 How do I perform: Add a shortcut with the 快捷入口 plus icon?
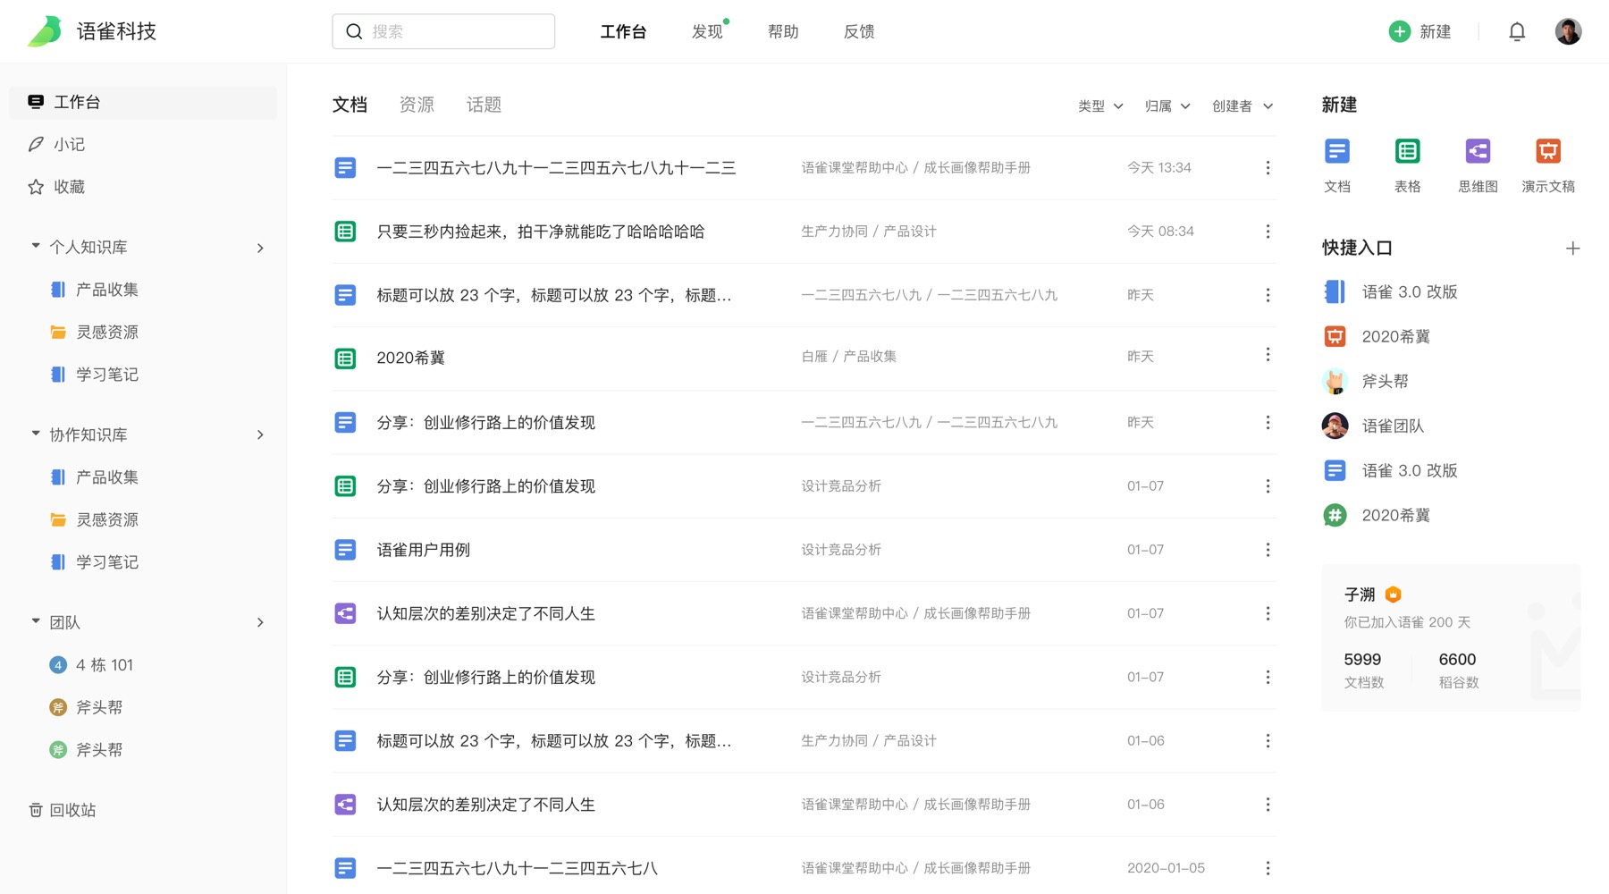[1572, 249]
